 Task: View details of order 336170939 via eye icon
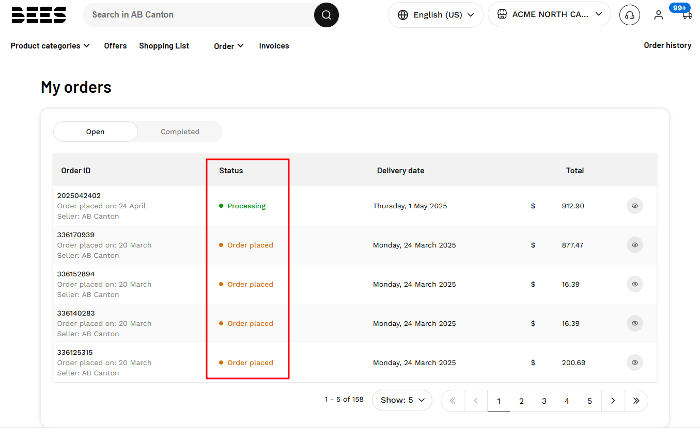coord(635,245)
